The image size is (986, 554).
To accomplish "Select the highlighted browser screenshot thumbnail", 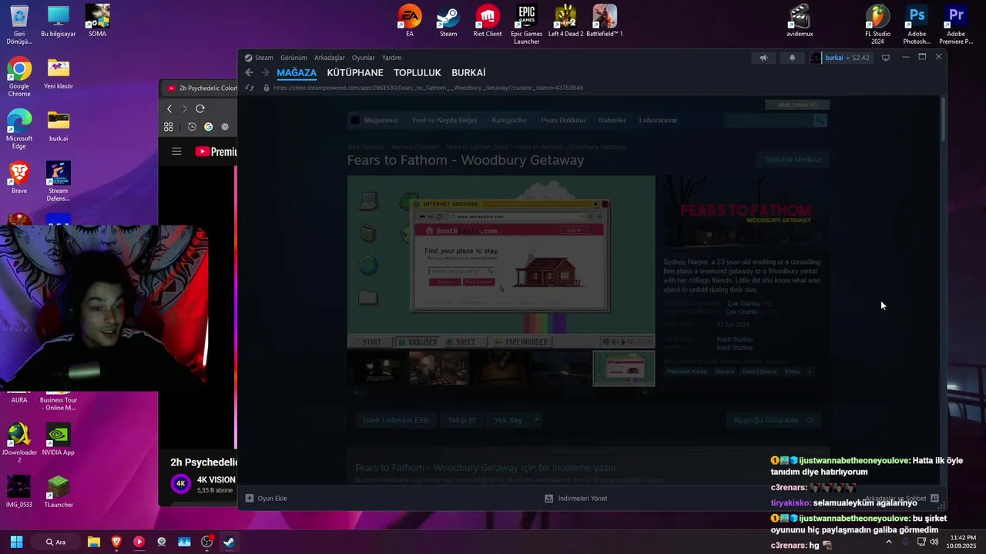I will 624,369.
